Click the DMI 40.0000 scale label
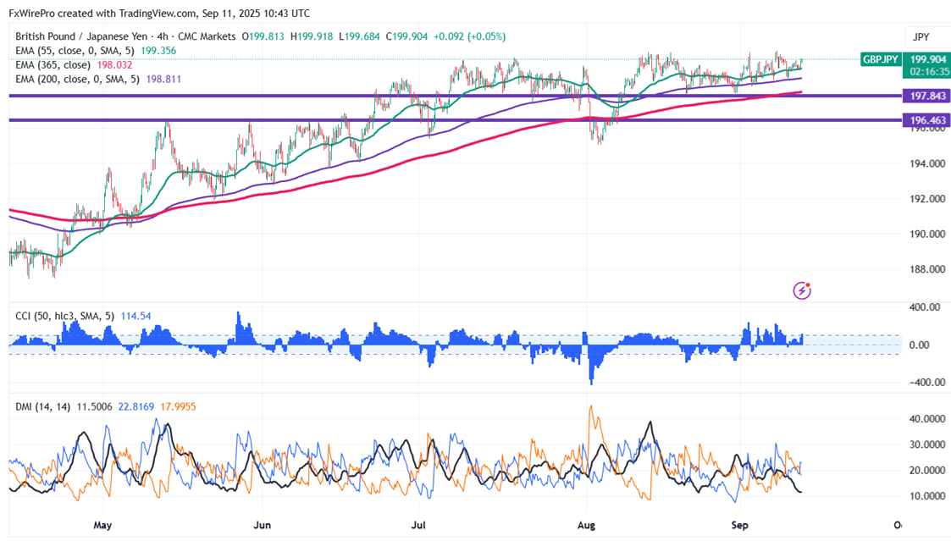This screenshot has height=541, width=951. pos(927,419)
